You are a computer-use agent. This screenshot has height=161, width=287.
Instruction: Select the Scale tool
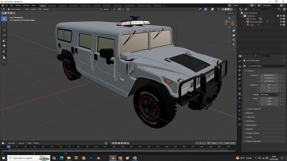4,40
